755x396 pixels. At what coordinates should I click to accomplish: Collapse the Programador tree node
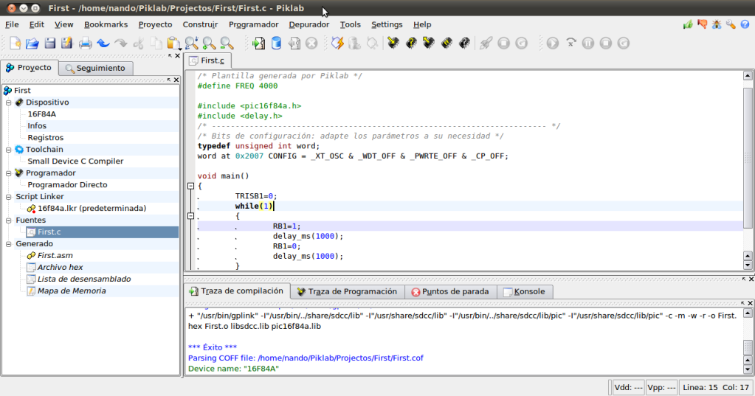pos(9,173)
